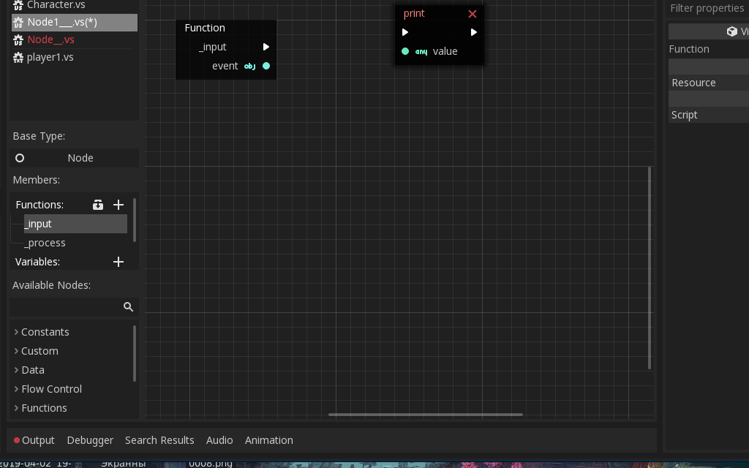Image resolution: width=749 pixels, height=468 pixels.
Task: Expand the Data node category
Action: (16, 369)
